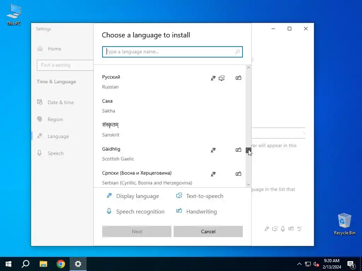This screenshot has width=362, height=271.
Task: Click the Region globe icon
Action: coord(40,119)
